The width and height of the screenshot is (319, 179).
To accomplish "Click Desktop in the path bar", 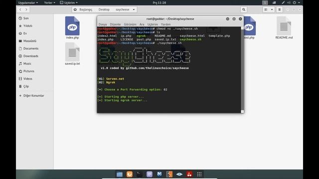I will (x=104, y=9).
